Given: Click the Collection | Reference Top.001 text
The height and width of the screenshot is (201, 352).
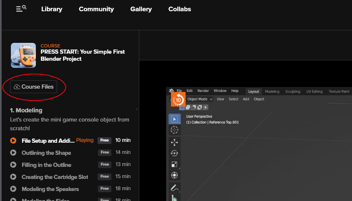Looking at the screenshot, I should pyautogui.click(x=212, y=122).
